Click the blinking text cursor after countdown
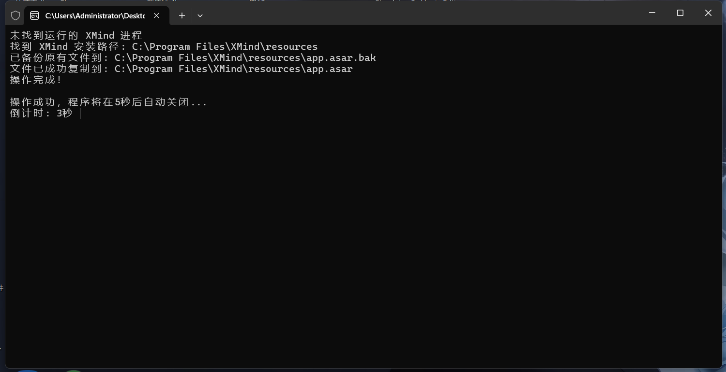726x372 pixels. click(80, 114)
